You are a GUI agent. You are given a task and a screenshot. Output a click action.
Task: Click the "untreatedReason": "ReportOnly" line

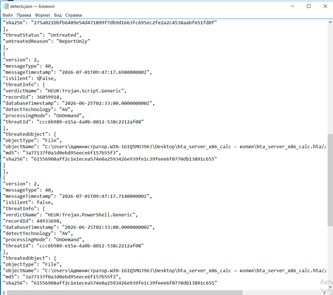(x=46, y=41)
